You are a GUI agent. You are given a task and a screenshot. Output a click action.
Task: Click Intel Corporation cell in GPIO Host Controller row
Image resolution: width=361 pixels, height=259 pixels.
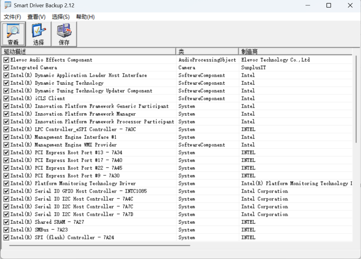pyautogui.click(x=264, y=191)
